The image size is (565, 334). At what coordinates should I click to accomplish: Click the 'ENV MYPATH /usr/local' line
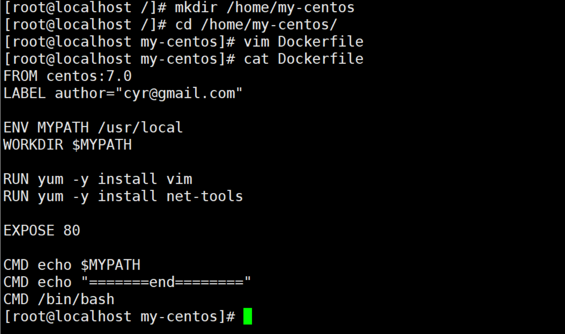(x=93, y=127)
